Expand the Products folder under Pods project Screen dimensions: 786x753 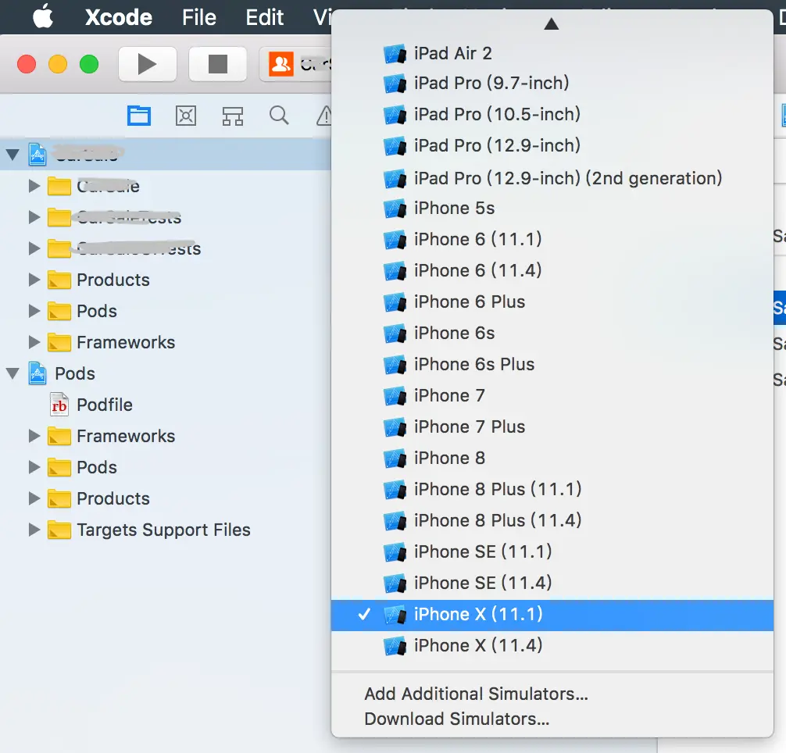pos(34,498)
